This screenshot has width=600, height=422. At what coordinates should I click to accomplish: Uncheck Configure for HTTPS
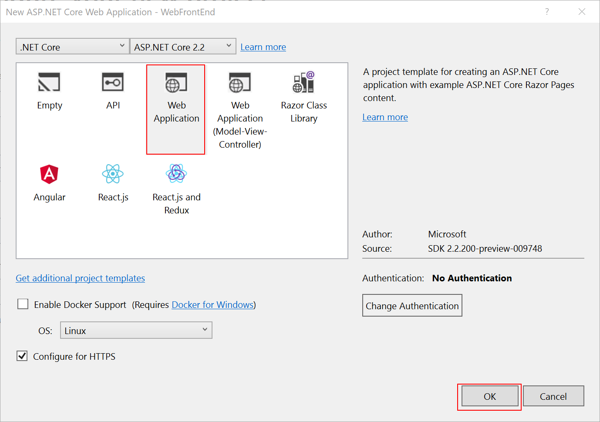(x=22, y=356)
